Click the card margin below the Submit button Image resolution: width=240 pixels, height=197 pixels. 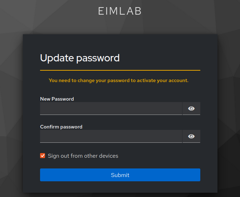(x=120, y=187)
